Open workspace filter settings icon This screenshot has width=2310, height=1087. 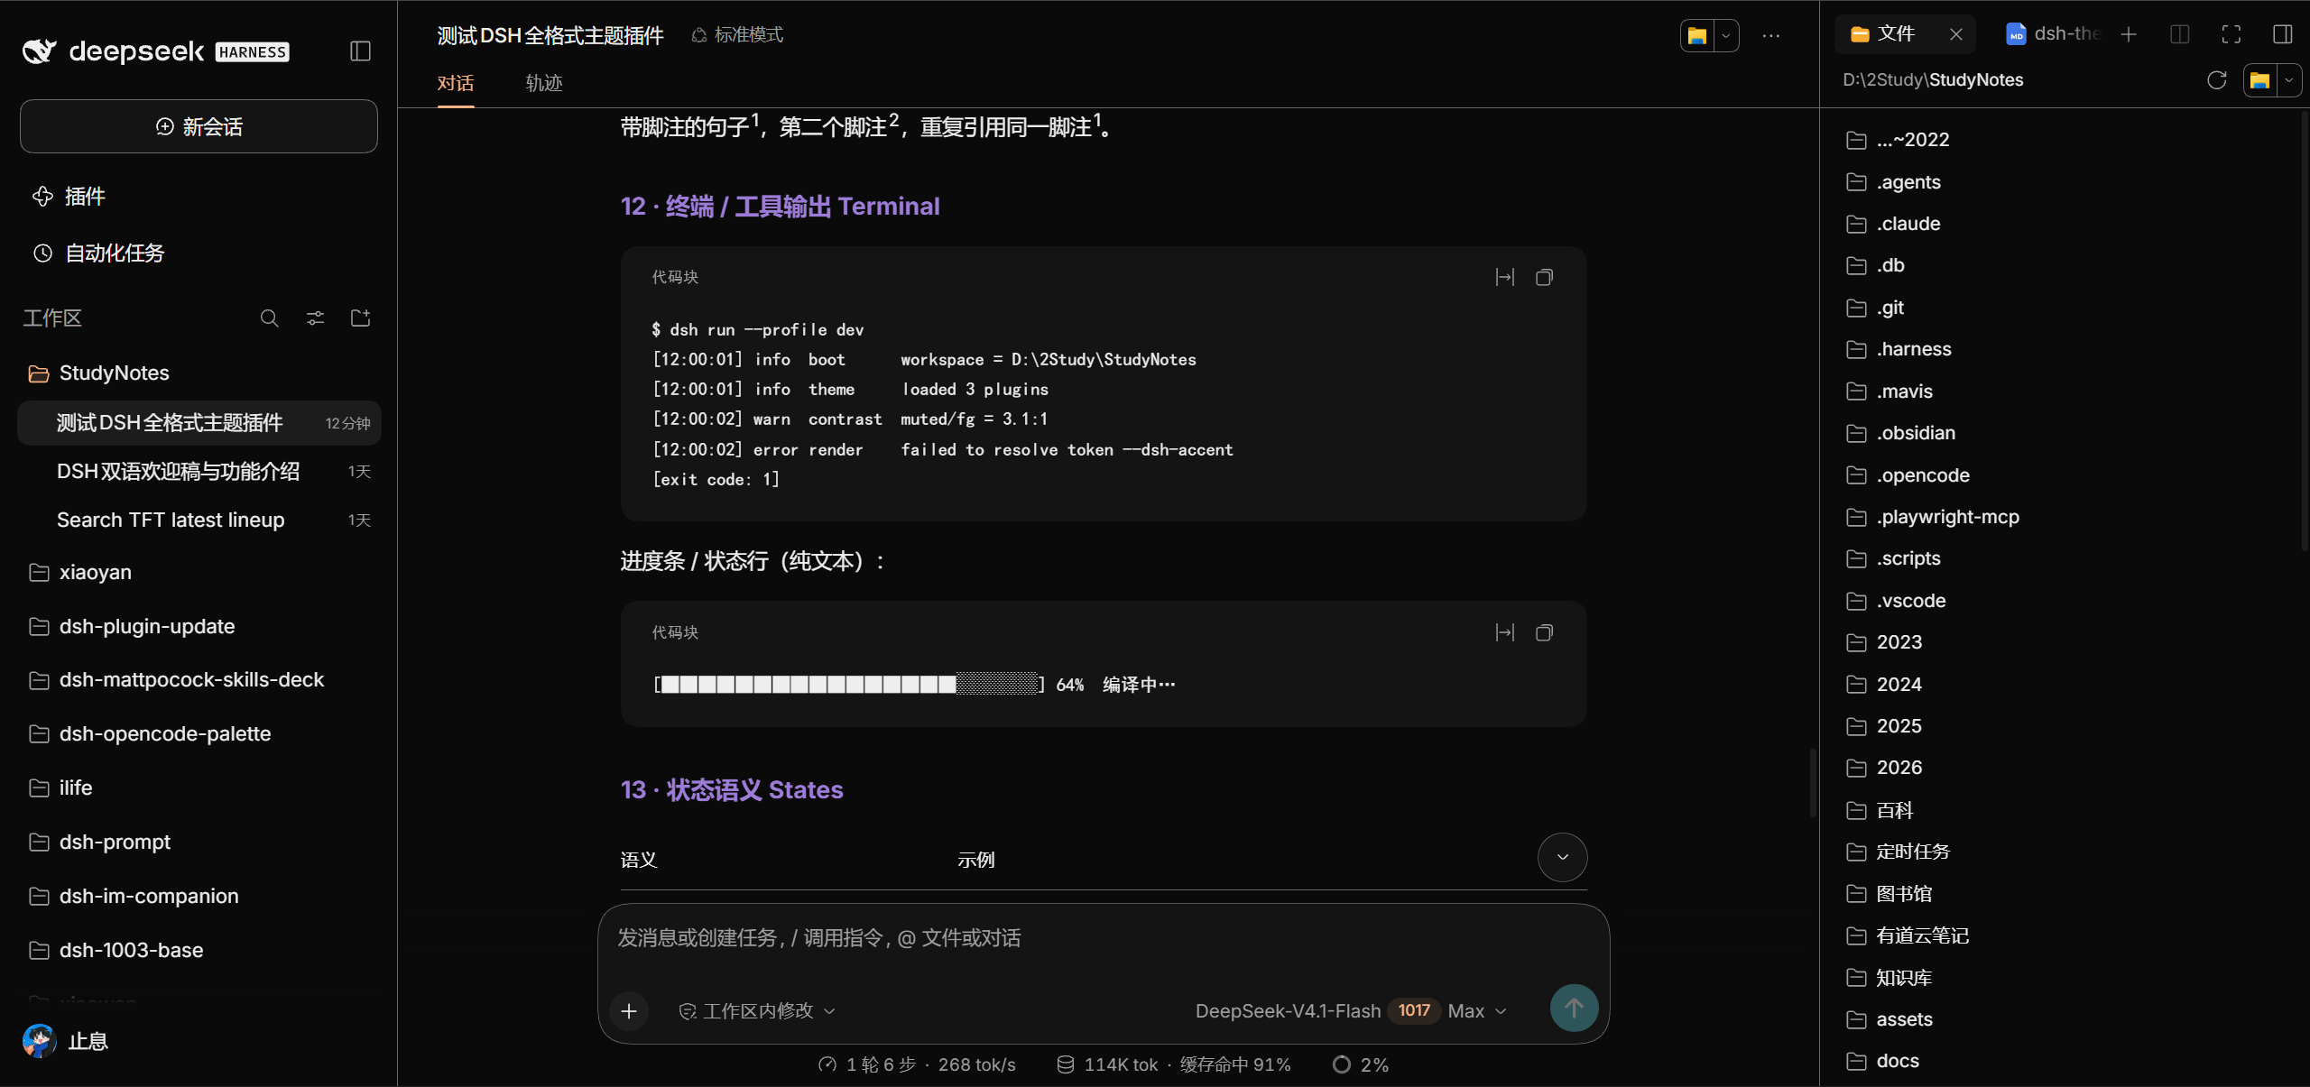(x=315, y=318)
